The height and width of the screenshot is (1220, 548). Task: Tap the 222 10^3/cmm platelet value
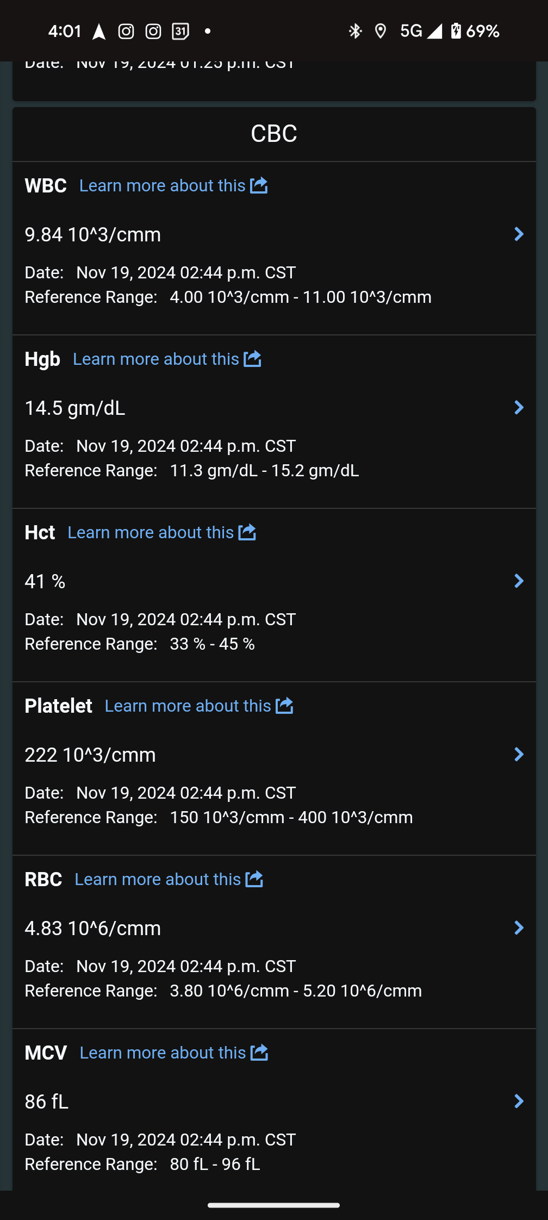(x=90, y=755)
